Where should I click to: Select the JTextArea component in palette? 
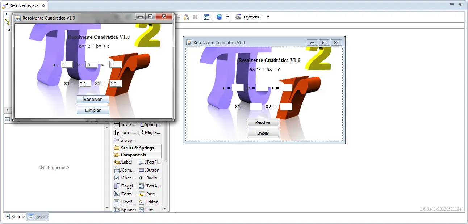(x=150, y=186)
